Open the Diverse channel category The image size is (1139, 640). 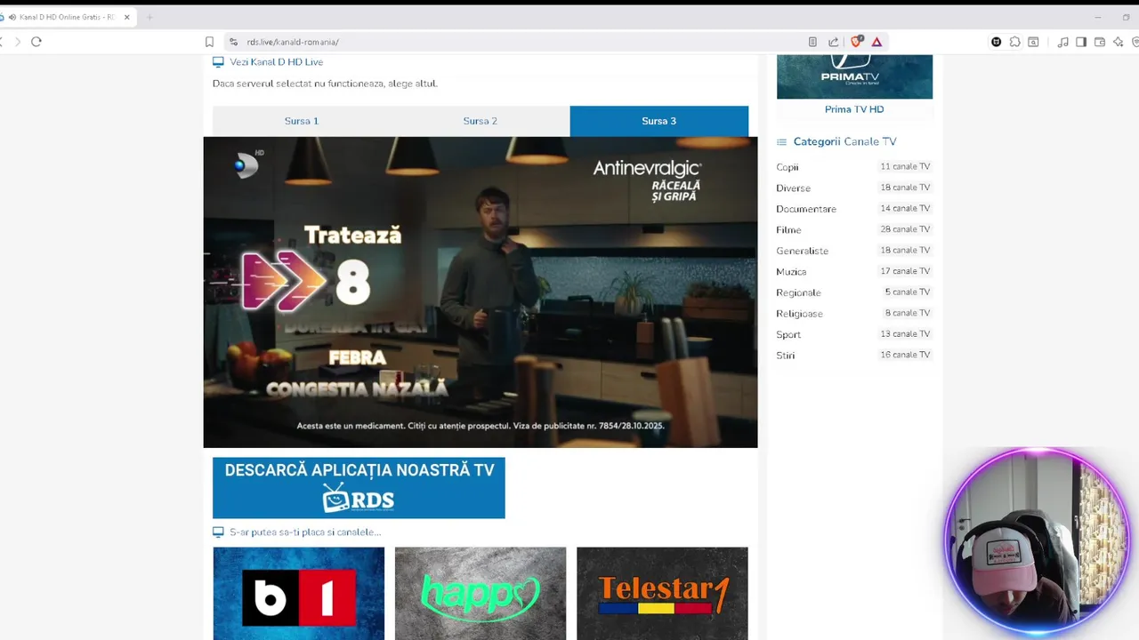(x=793, y=188)
